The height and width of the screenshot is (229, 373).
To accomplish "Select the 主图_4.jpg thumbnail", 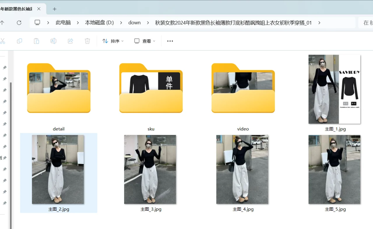I will click(243, 169).
